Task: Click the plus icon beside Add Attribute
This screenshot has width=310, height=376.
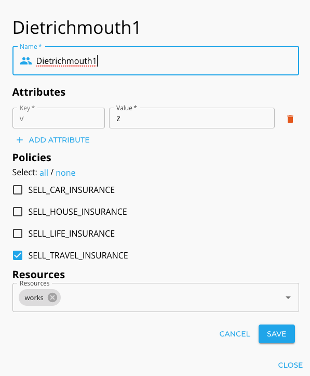Action: tap(20, 140)
